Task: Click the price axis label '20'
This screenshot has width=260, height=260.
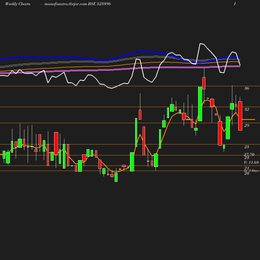Action: point(246,173)
